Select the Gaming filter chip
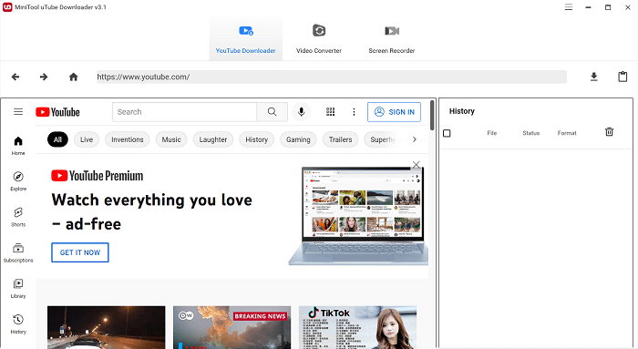The height and width of the screenshot is (349, 638). [x=298, y=139]
